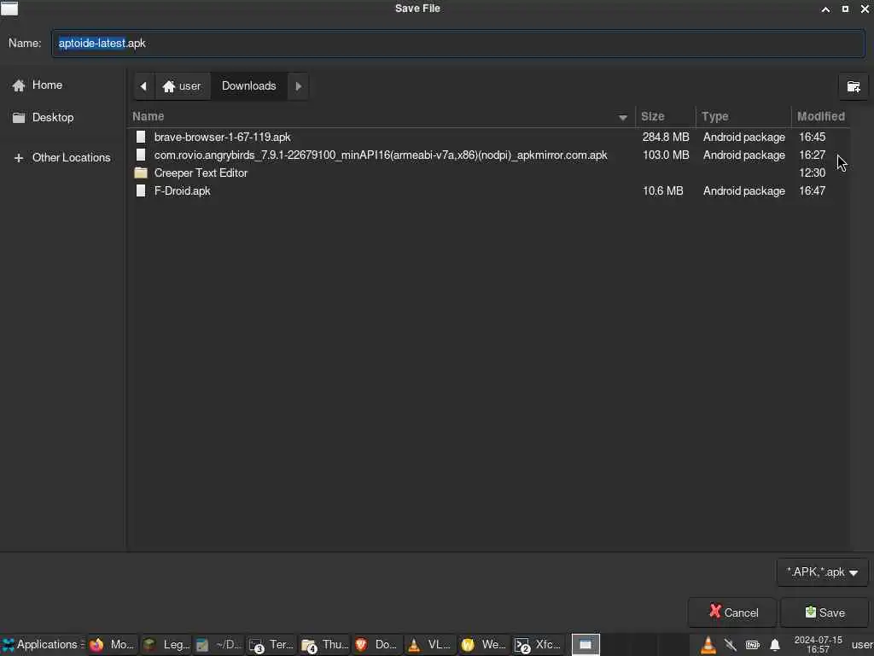The image size is (874, 656).
Task: Click the 12:30 modified time
Action: click(x=813, y=173)
